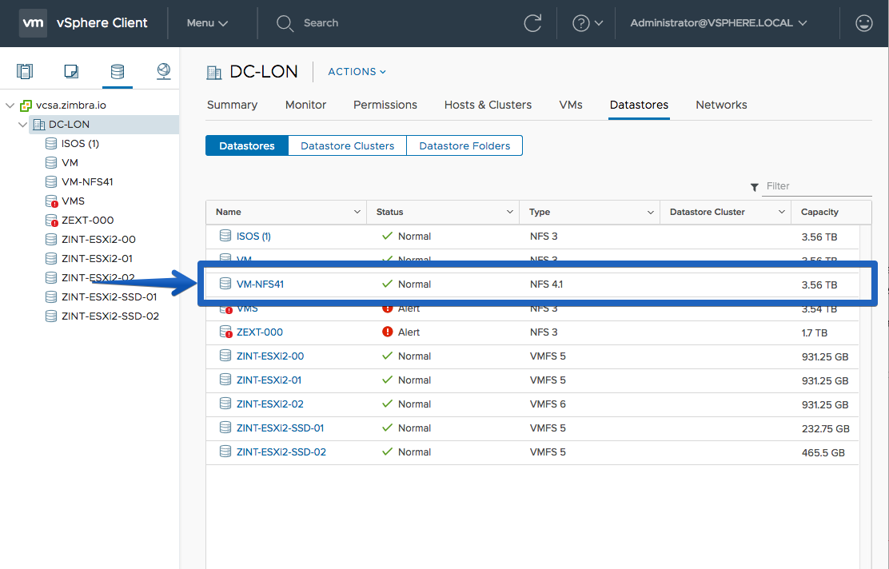889x569 pixels.
Task: Click the 'VMFS 6' type cell
Action: pyautogui.click(x=548, y=404)
